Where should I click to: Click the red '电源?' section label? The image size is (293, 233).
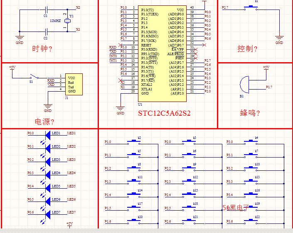click(44, 122)
